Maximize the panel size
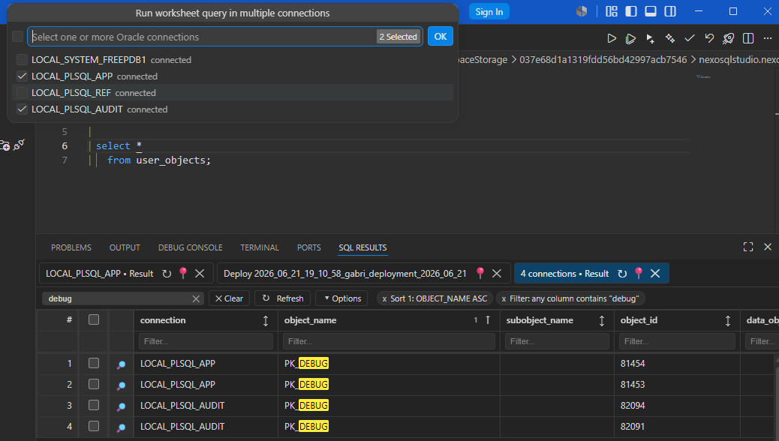Image resolution: width=779 pixels, height=441 pixels. pos(748,247)
